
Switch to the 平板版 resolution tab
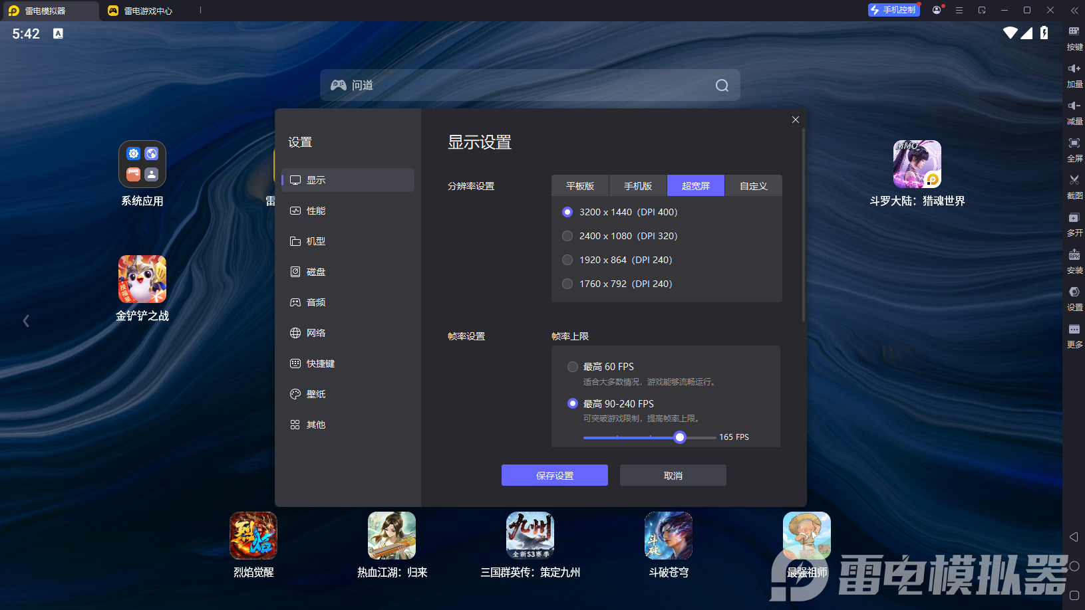click(580, 186)
